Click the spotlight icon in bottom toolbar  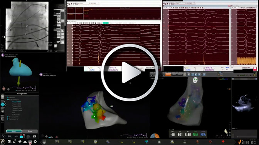[44, 142]
